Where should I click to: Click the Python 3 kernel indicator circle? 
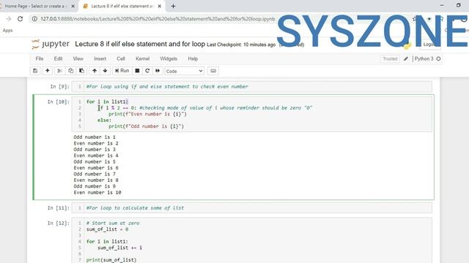pyautogui.click(x=438, y=59)
